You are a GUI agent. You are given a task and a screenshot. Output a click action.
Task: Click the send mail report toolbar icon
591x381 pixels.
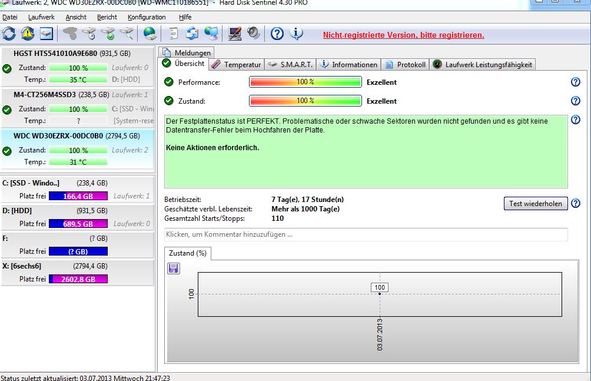[x=192, y=34]
